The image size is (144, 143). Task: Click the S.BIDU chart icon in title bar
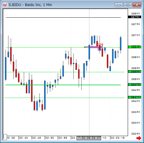click(5, 5)
